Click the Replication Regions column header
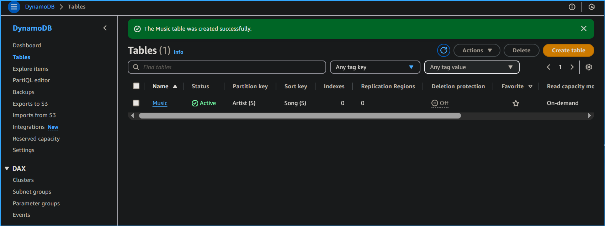The width and height of the screenshot is (605, 226). click(x=388, y=86)
